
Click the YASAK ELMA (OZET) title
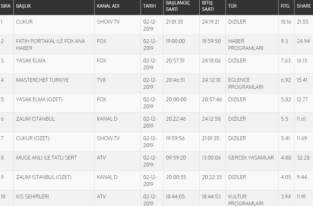[39, 99]
